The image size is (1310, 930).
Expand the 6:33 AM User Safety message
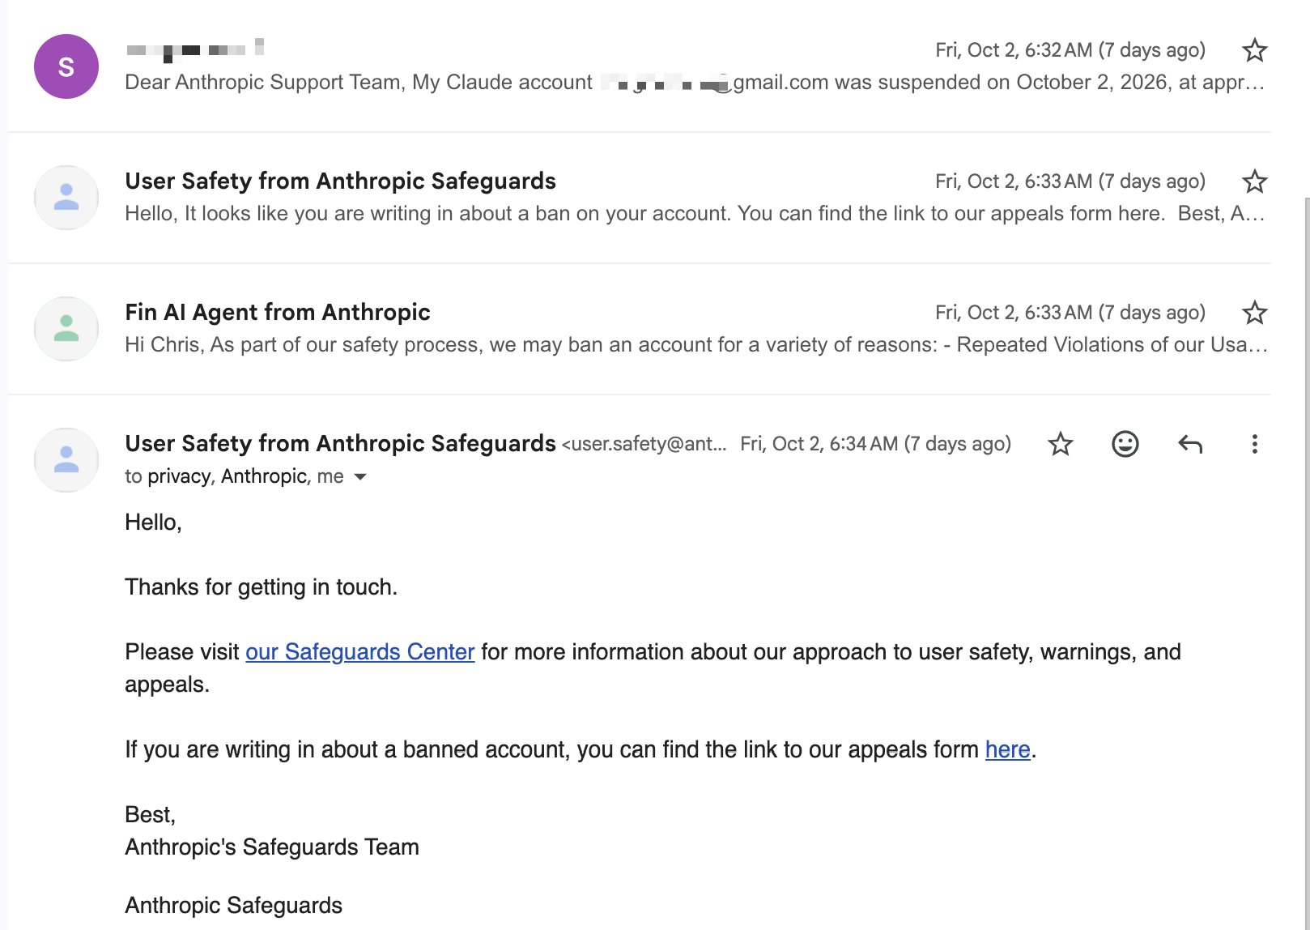[640, 198]
